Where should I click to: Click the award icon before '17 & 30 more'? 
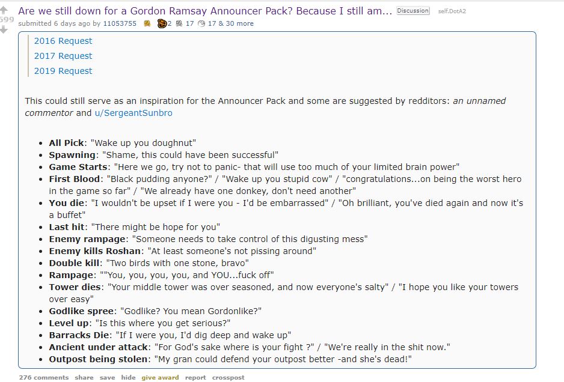[x=201, y=23]
